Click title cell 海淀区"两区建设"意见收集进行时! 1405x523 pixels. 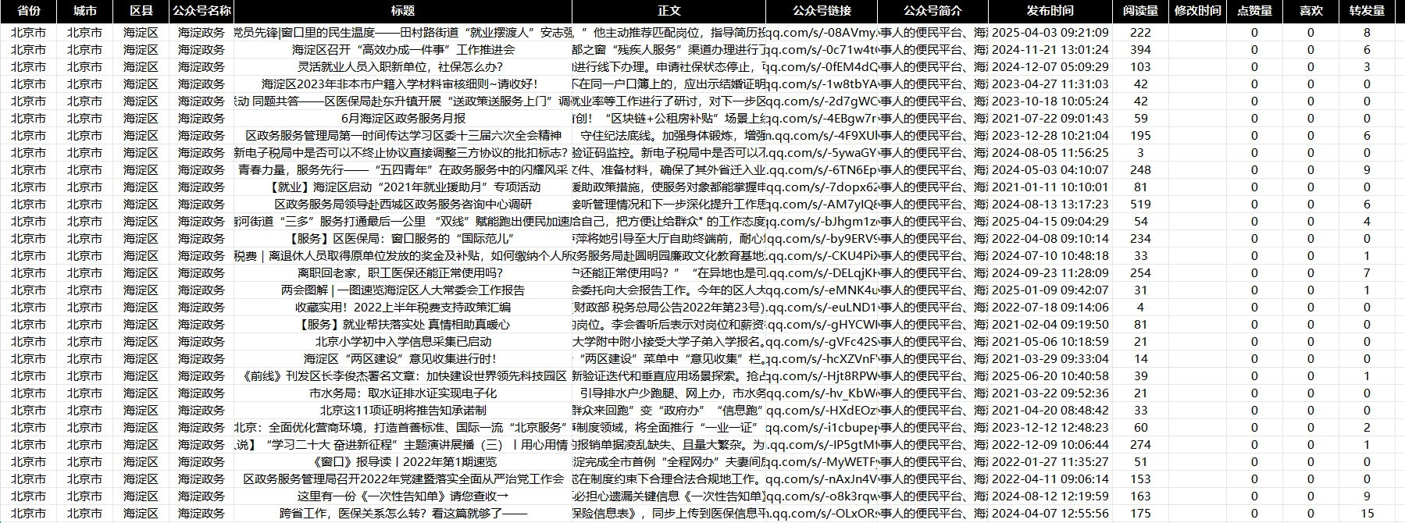[x=403, y=358]
